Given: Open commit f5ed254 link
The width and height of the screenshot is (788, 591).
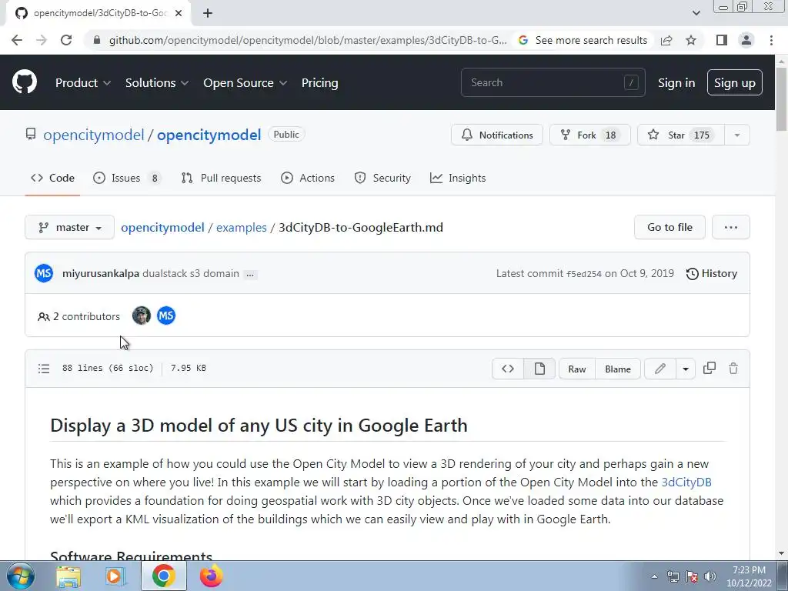Looking at the screenshot, I should (x=583, y=274).
